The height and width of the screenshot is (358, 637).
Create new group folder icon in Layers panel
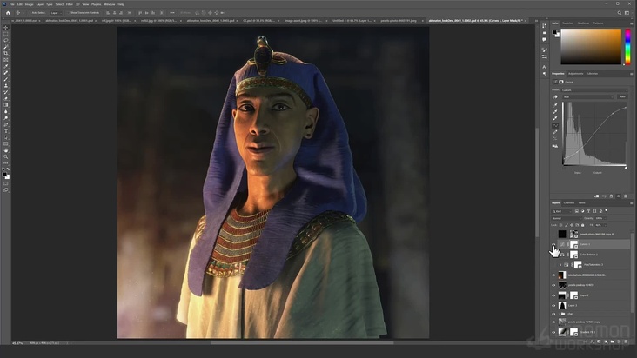tap(613, 341)
